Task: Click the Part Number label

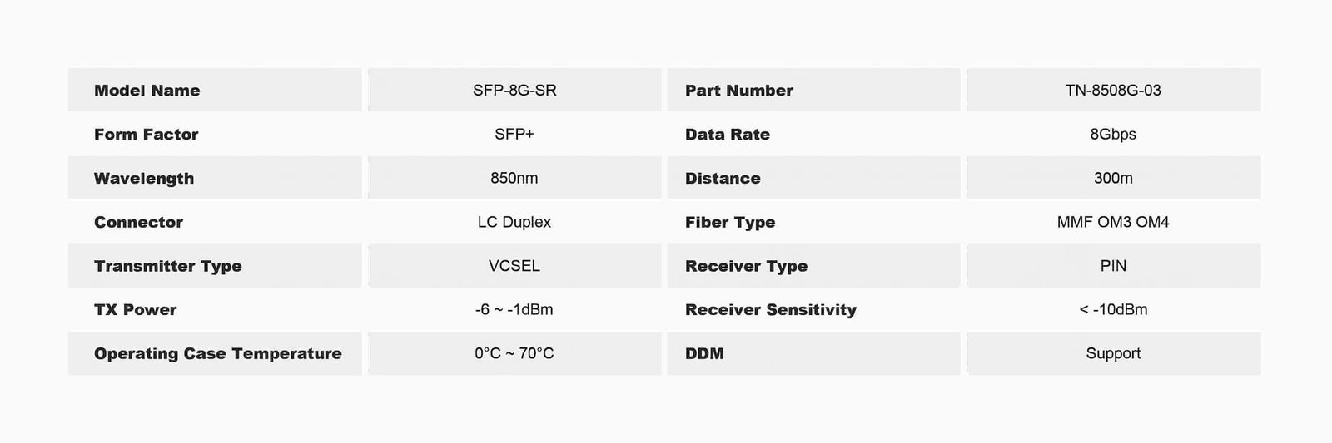Action: coord(738,91)
